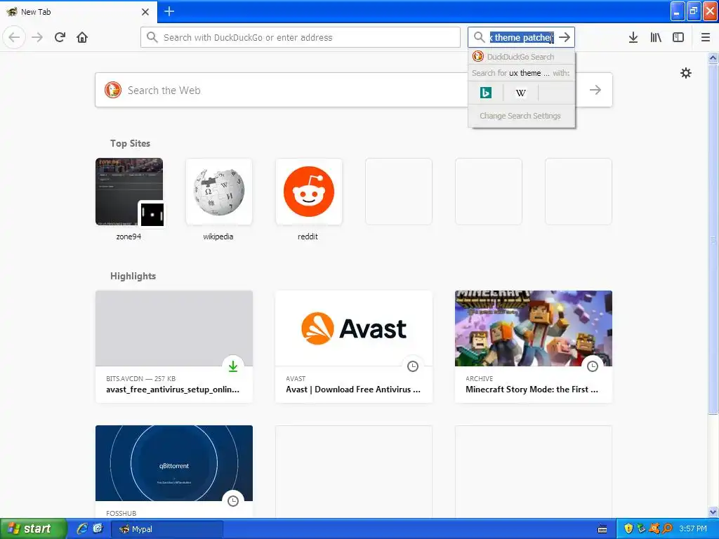Screen dimensions: 719x539
Task: Open the Downloads toolbar icon
Action: 633,37
